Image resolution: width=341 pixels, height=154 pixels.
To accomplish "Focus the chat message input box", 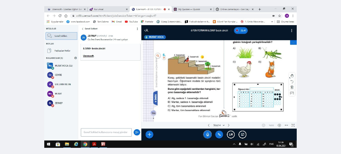I will (x=106, y=132).
